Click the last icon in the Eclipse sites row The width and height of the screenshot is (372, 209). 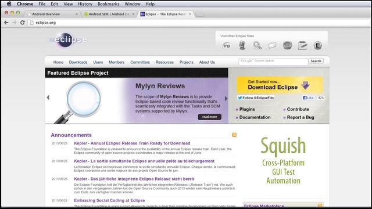click(318, 45)
